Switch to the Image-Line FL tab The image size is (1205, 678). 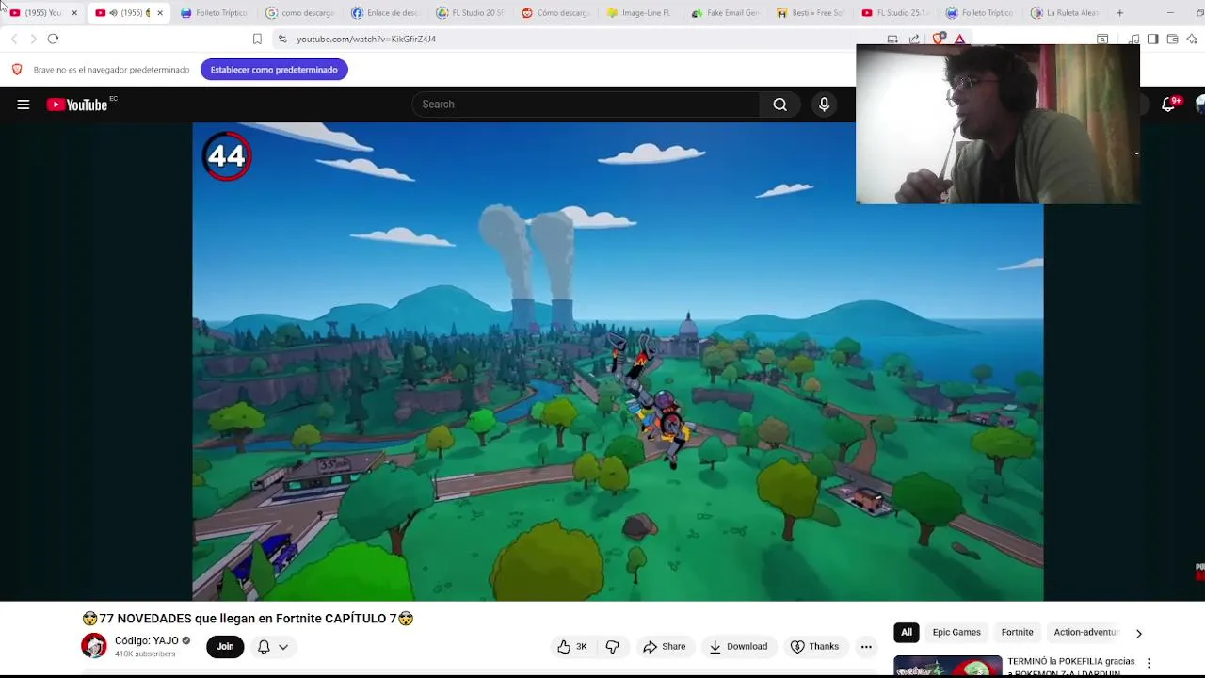click(641, 12)
